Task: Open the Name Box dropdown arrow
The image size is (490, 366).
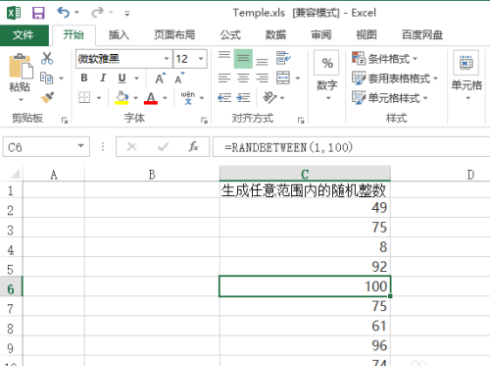Action: pos(80,146)
